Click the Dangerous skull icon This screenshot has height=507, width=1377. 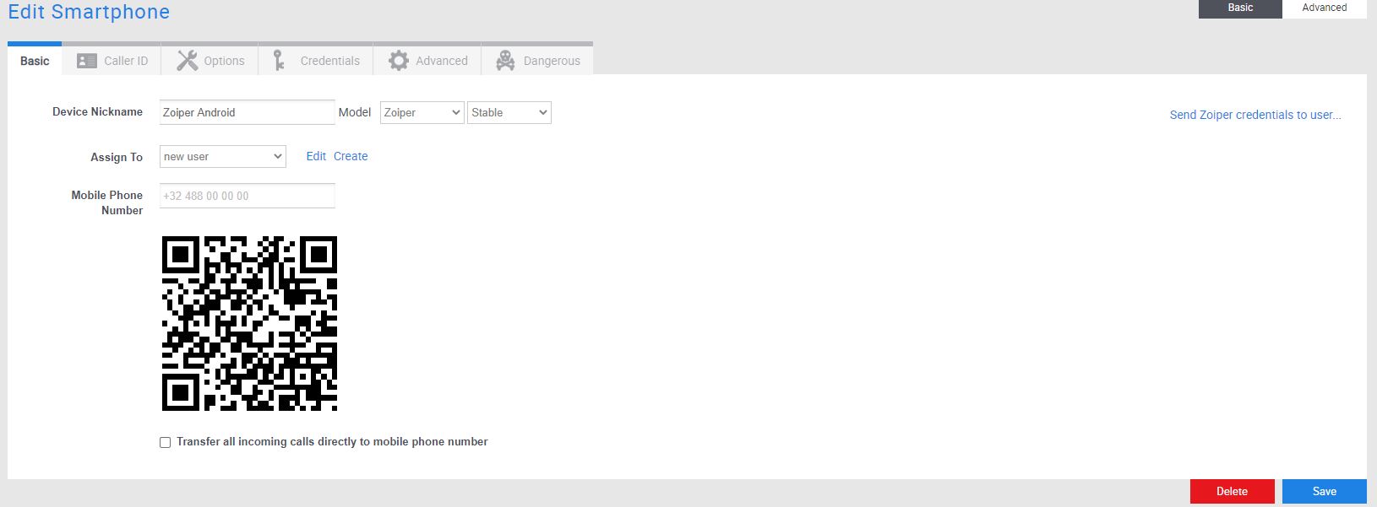505,61
